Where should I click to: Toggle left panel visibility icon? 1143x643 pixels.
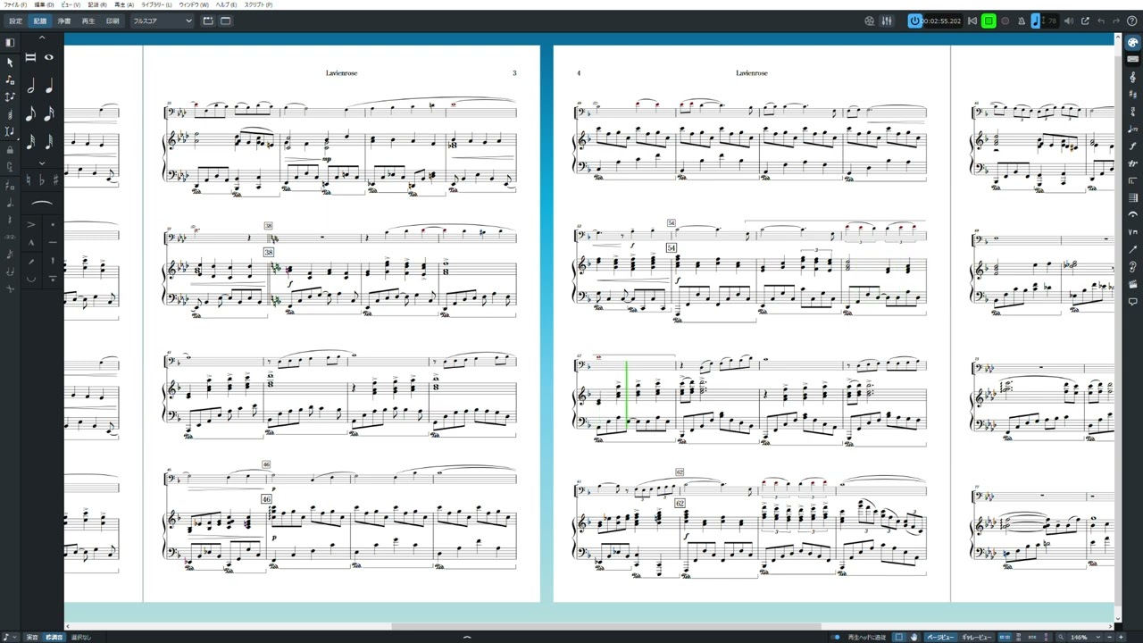click(10, 42)
